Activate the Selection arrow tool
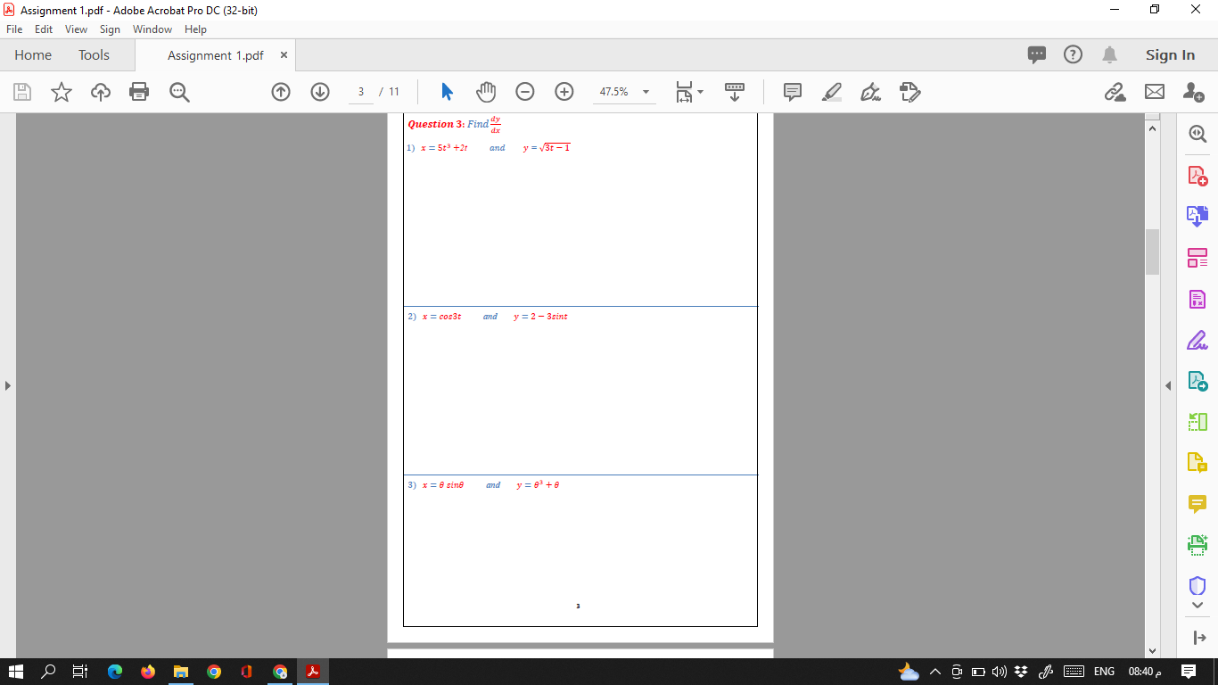The width and height of the screenshot is (1218, 685). (x=447, y=91)
